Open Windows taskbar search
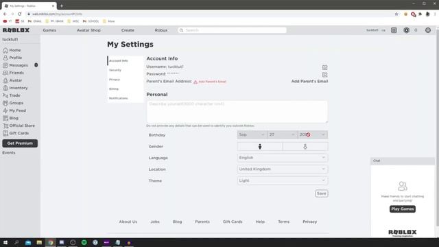The image size is (439, 247). coord(16,242)
